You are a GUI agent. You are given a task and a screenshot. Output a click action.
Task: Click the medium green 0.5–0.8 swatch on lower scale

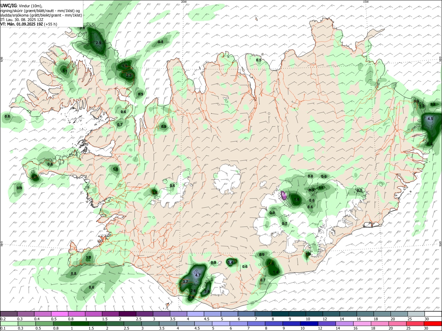click(x=44, y=323)
